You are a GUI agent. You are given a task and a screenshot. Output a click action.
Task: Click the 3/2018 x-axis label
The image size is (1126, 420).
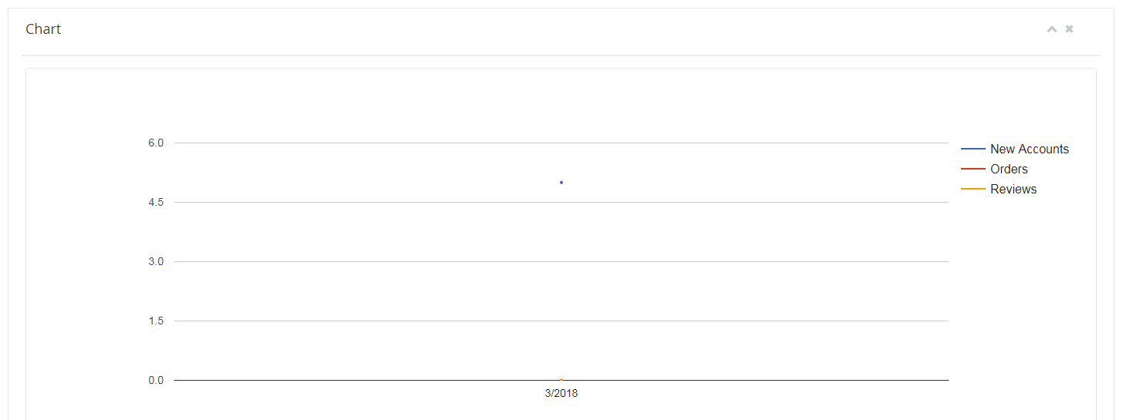(x=561, y=393)
